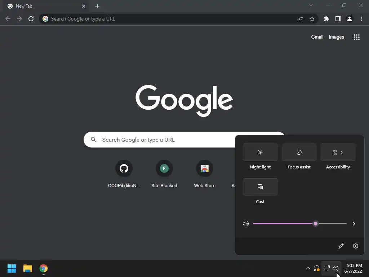
Task: Click the Chrome address bar field
Action: coord(178,19)
